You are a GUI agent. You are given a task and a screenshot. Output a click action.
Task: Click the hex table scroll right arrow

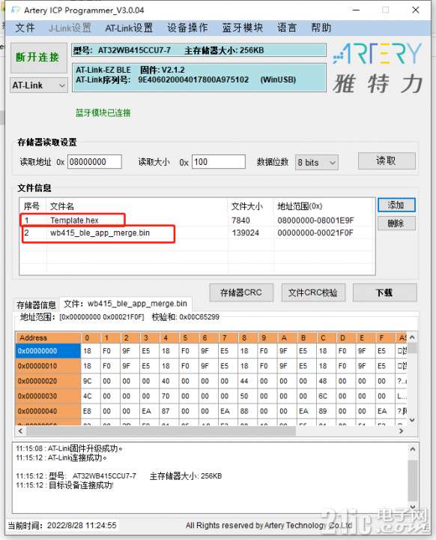(x=402, y=430)
